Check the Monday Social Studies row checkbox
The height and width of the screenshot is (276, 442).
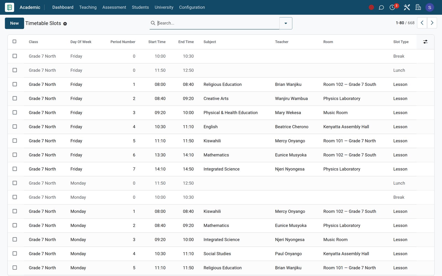(15, 253)
